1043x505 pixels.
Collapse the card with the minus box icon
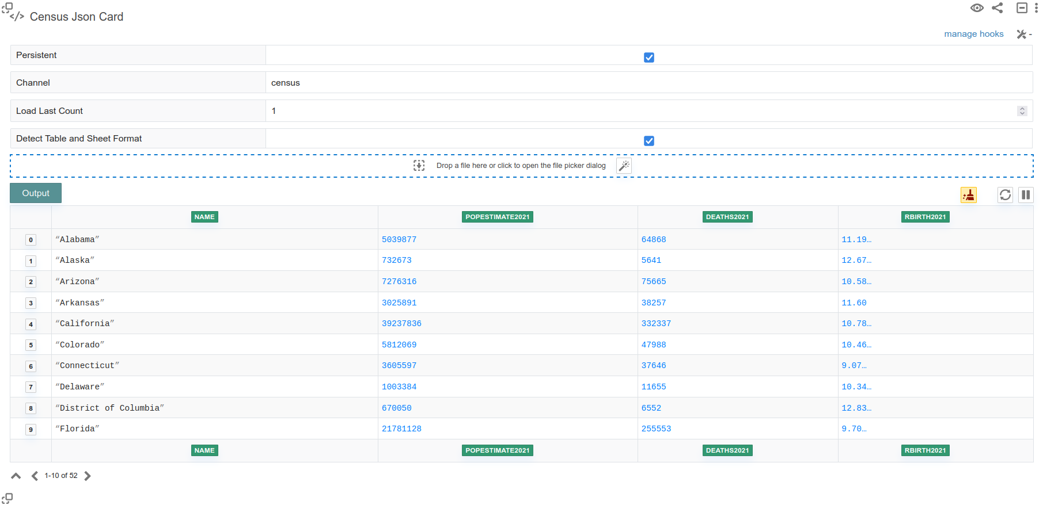[1022, 8]
